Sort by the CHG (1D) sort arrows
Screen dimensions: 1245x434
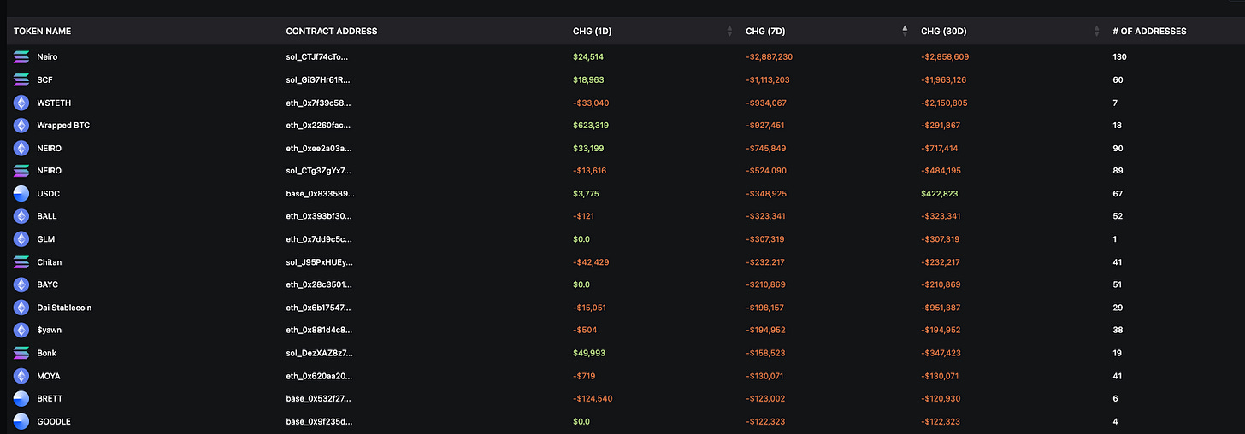click(x=729, y=32)
